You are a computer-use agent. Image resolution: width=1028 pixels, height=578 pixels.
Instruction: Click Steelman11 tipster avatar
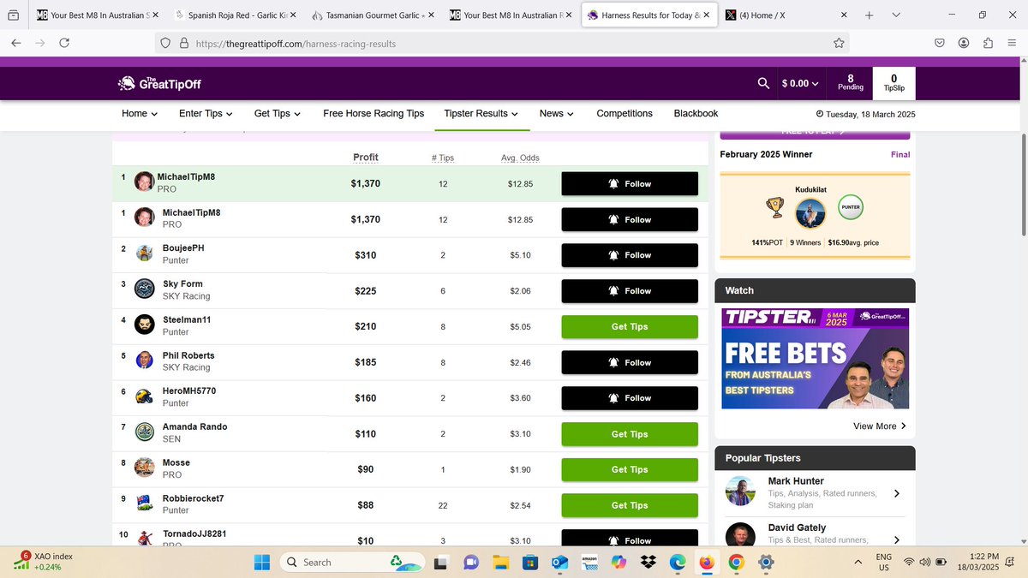[144, 325]
